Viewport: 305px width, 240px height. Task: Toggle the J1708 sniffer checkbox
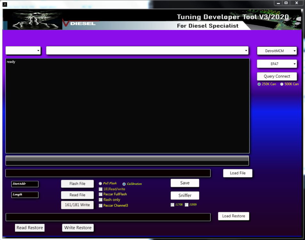[x=173, y=205]
